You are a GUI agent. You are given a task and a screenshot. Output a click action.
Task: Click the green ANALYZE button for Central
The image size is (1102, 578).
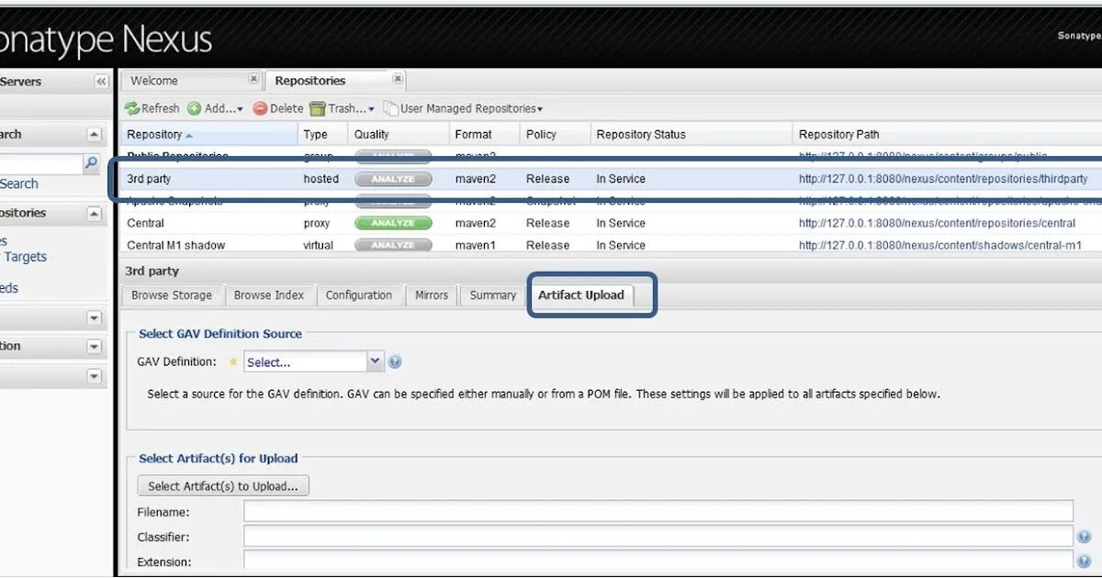pyautogui.click(x=393, y=223)
